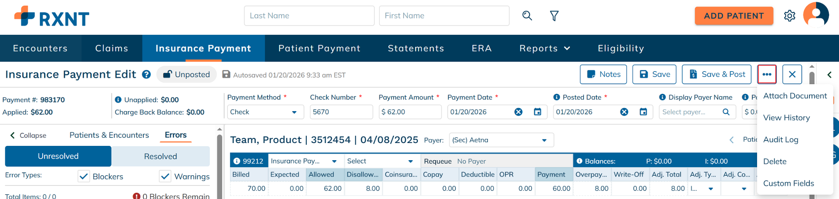Switch to the Patients & Encounters tab
Viewport: 839px width, 199px height.
[x=109, y=135]
